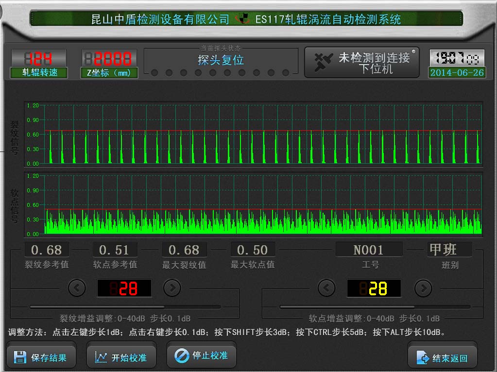Screen dimensions: 497x372
Task: Click the return arrow document icon
Action: coord(423,357)
